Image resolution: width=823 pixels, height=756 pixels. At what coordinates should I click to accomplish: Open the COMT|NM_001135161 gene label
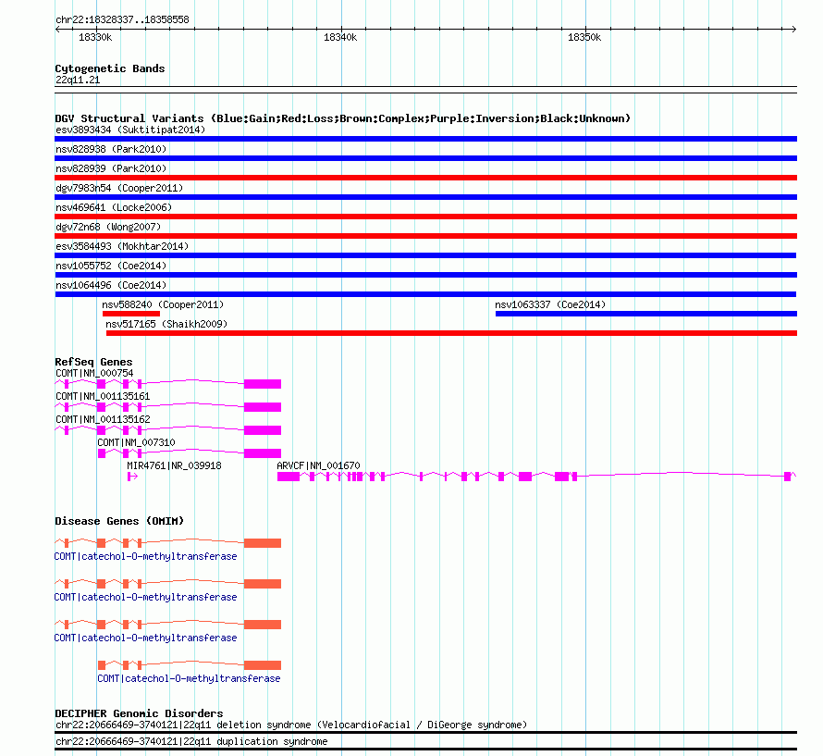pos(103,396)
